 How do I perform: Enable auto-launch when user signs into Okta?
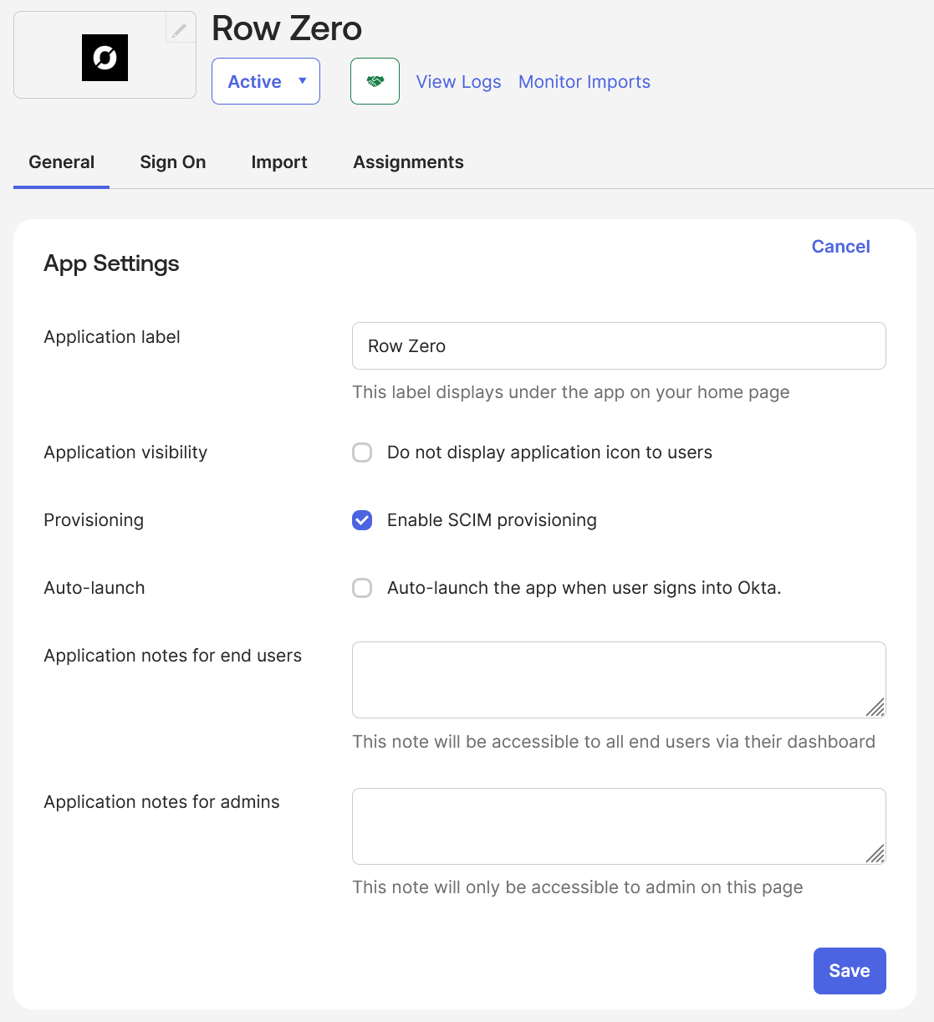[362, 588]
